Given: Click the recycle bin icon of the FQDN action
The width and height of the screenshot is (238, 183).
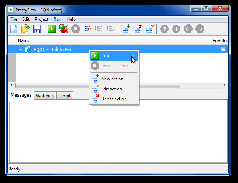Looking at the screenshot, I should coord(27,49).
